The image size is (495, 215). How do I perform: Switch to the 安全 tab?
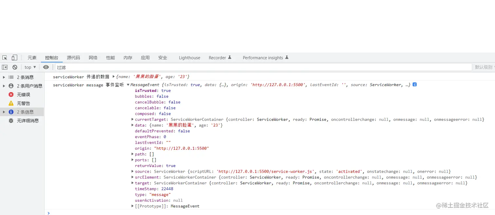[x=163, y=58]
